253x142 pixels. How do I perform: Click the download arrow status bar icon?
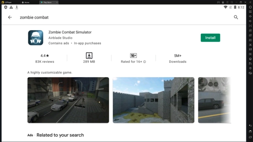(17, 7)
